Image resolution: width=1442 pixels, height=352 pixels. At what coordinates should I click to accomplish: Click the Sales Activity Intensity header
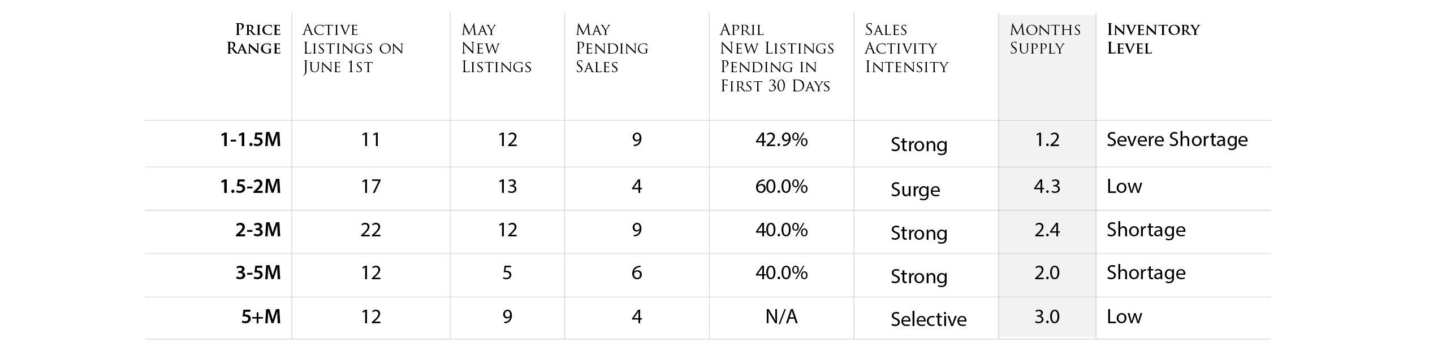906,49
